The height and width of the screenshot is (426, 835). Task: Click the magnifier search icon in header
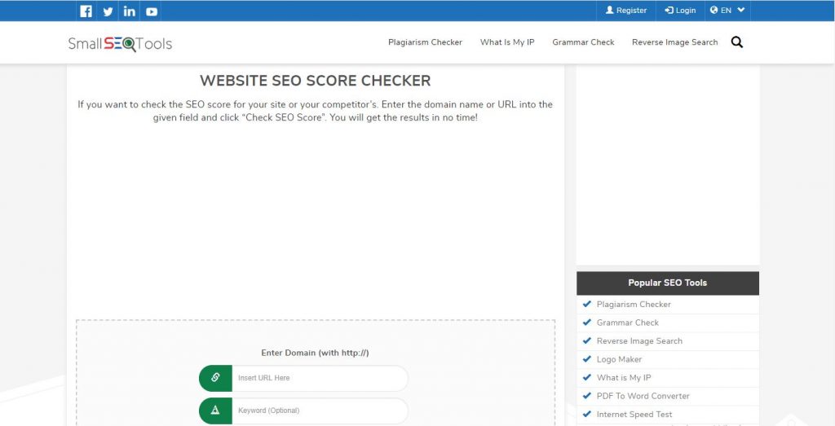[737, 42]
